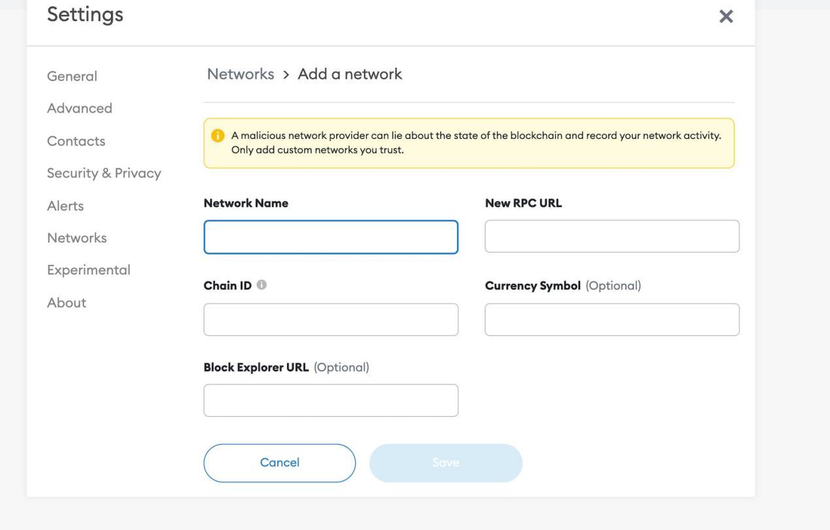Open General settings
The height and width of the screenshot is (530, 830).
(x=72, y=76)
